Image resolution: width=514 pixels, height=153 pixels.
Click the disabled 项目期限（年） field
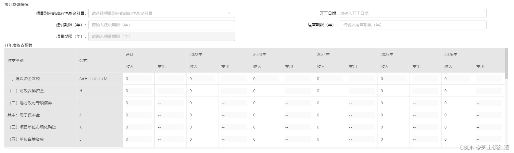(161, 36)
